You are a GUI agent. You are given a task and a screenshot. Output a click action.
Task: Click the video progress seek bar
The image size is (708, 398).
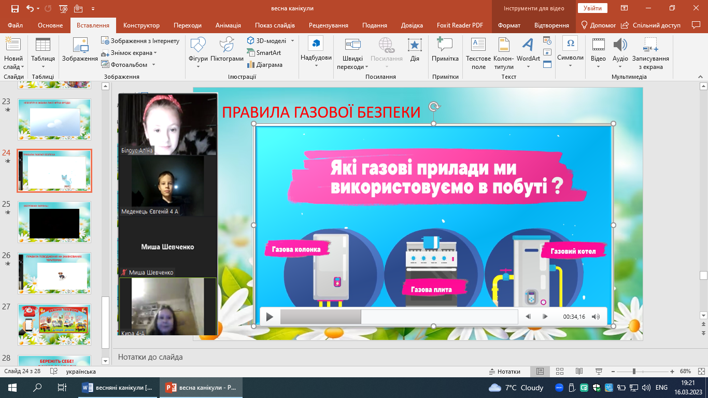pyautogui.click(x=399, y=317)
